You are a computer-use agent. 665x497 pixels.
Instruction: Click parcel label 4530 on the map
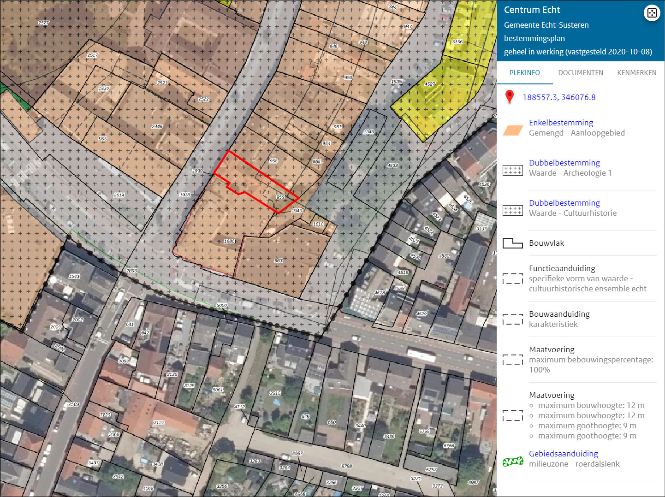coord(444,256)
